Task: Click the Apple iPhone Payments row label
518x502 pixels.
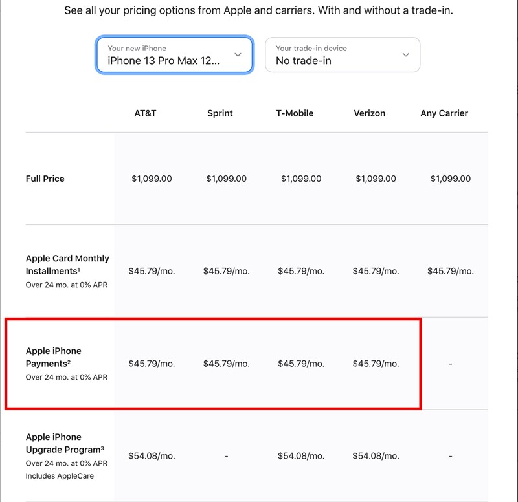Action: click(54, 357)
